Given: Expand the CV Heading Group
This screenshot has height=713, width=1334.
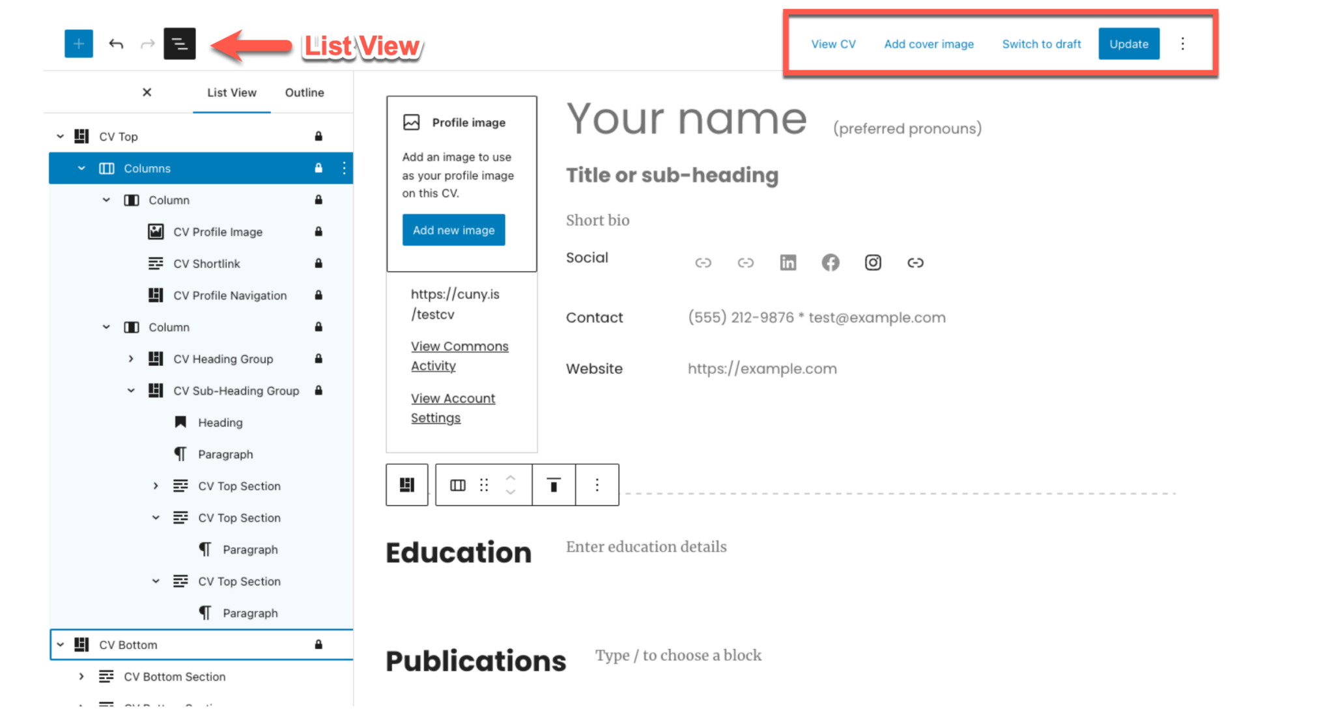Looking at the screenshot, I should [x=131, y=359].
